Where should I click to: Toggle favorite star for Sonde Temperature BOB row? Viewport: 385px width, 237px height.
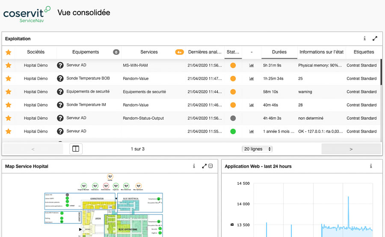click(9, 78)
